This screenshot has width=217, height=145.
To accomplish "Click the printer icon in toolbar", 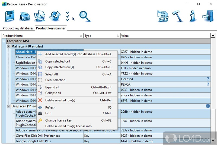I will [x=25, y=16].
